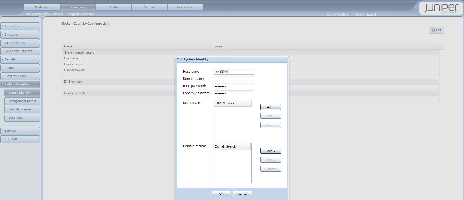Switch to the Monitor tab
464x200 pixels.
click(114, 7)
